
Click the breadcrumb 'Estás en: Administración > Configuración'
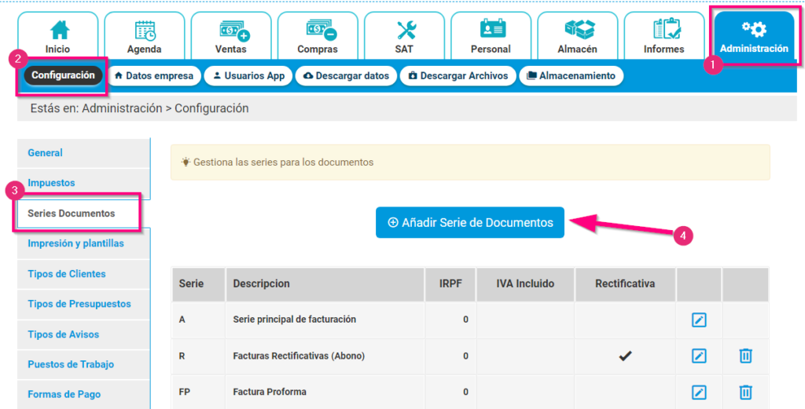click(x=140, y=108)
